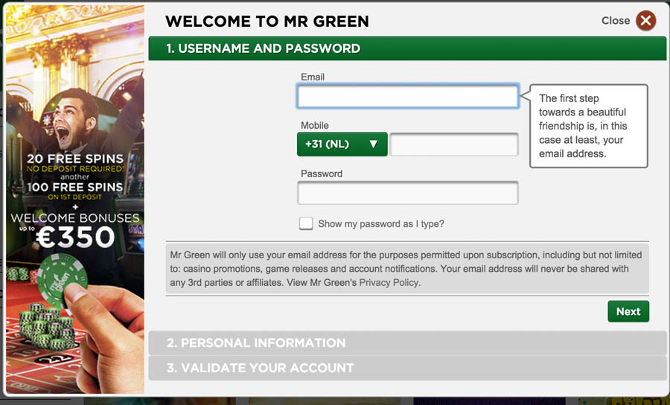This screenshot has height=405, width=670.
Task: Click the green Next button
Action: click(628, 311)
